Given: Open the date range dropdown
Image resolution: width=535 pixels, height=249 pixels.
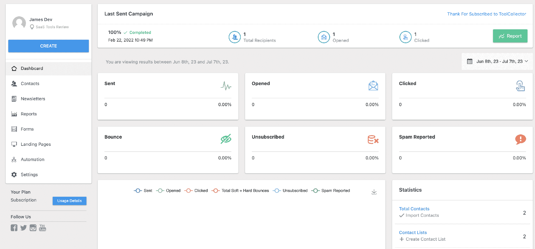Looking at the screenshot, I should [x=497, y=61].
